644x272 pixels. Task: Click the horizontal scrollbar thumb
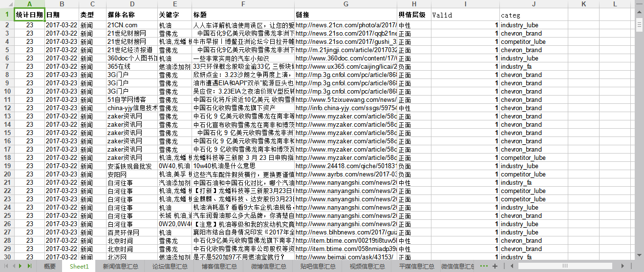pos(565,266)
